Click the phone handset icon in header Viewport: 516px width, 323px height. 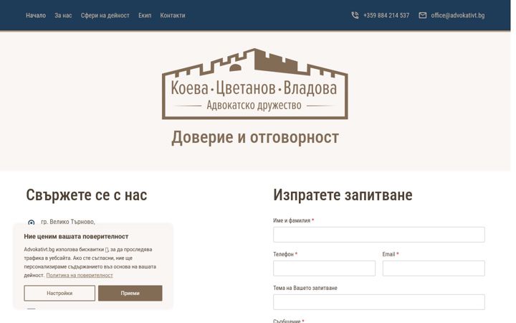(355, 15)
